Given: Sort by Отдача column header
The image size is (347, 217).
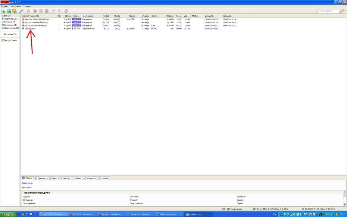Looking at the screenshot, I should coord(143,16).
